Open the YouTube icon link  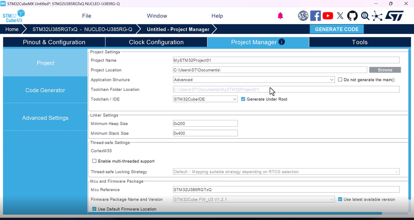(x=328, y=16)
